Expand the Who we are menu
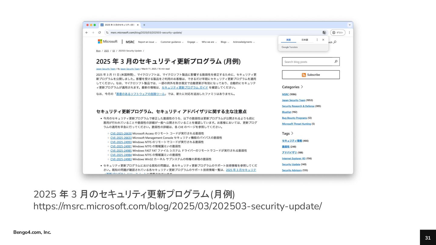The width and height of the screenshot is (436, 245). click(209, 42)
